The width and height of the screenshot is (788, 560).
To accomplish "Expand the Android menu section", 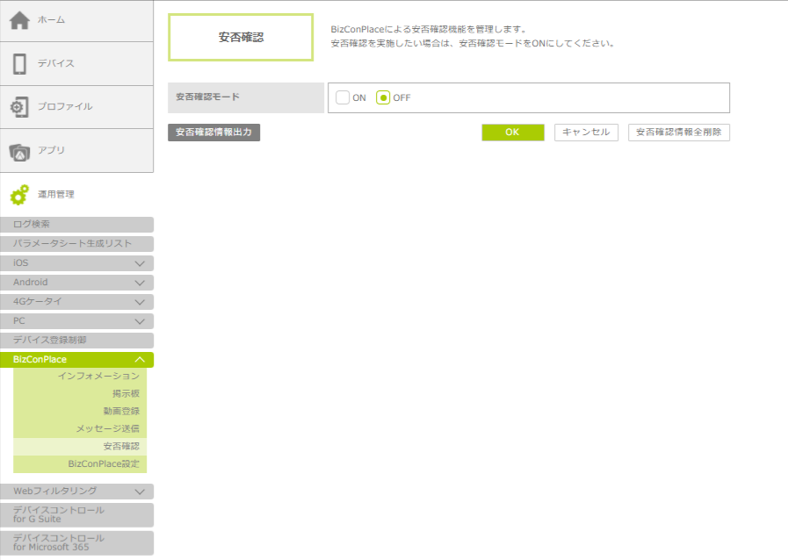I will (139, 283).
